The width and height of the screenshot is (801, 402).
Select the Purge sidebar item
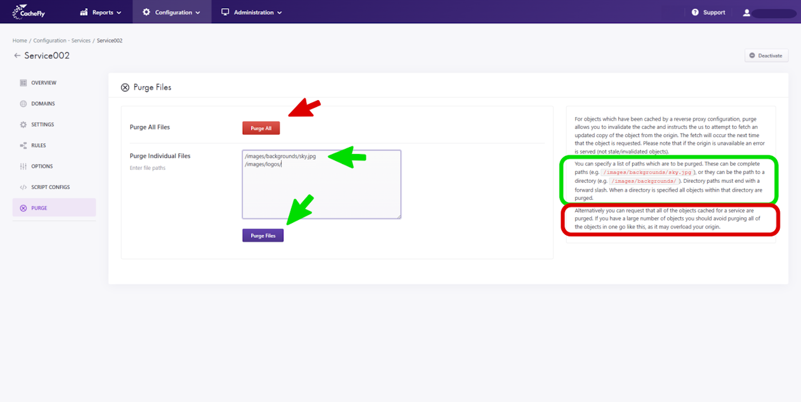click(54, 208)
